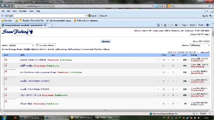Click the Google toolbar search input field
The height and width of the screenshot is (120, 214).
coord(49,16)
